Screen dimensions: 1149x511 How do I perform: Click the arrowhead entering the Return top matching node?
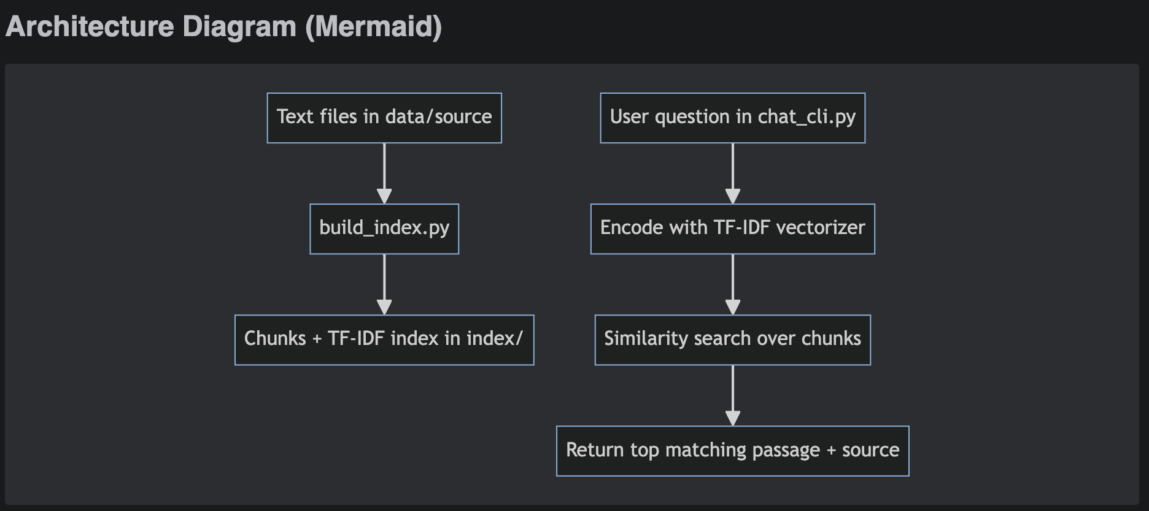733,418
